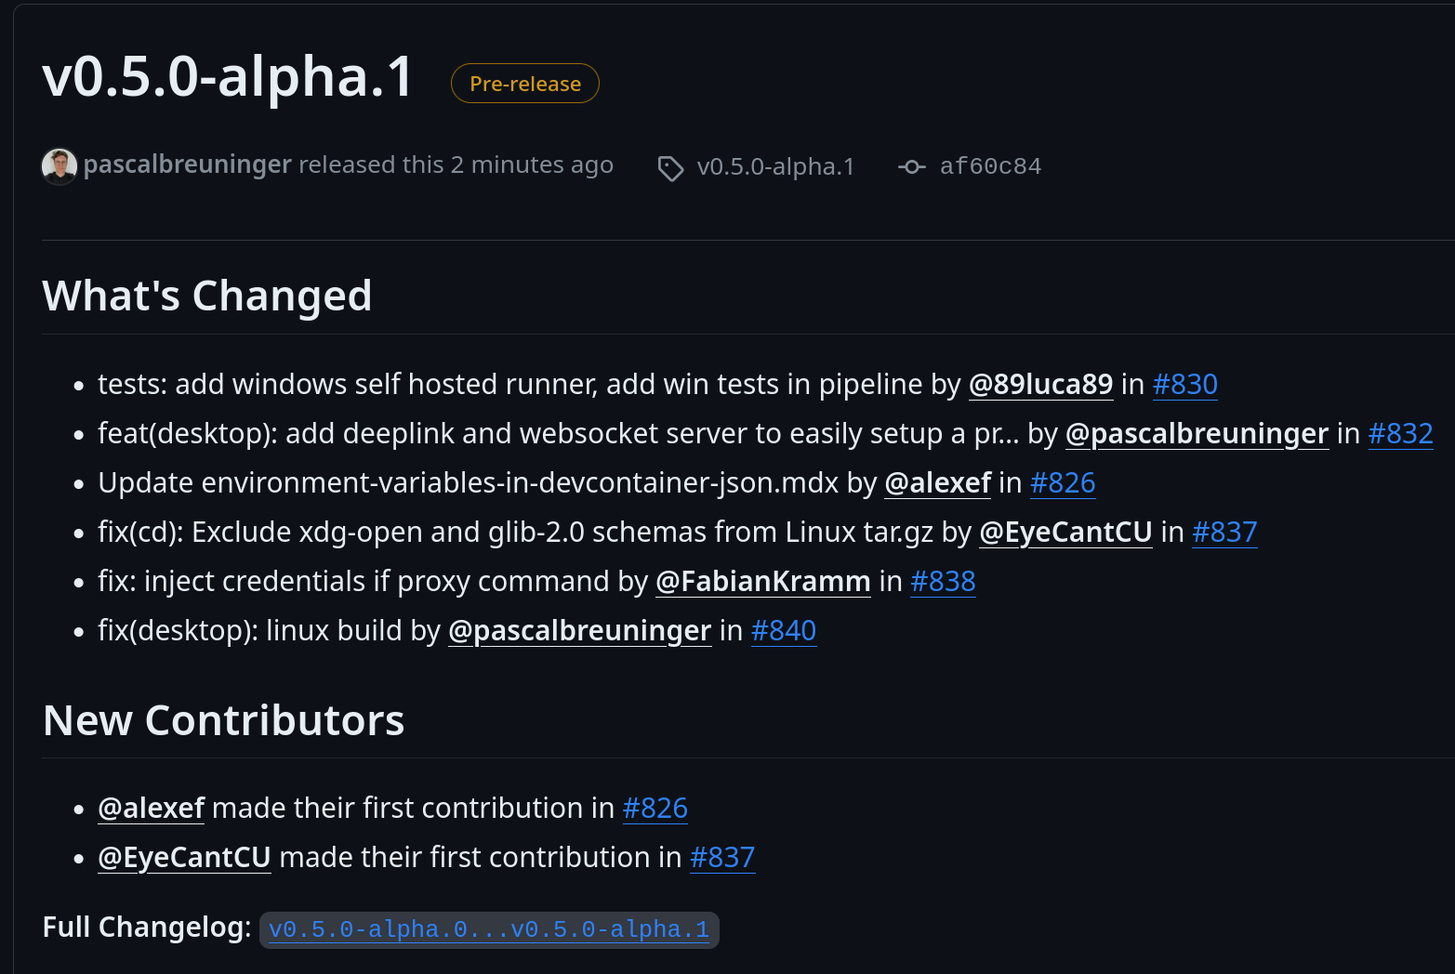Open pull request #830
1455x974 pixels.
1184,385
